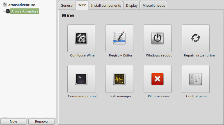Click the Command prompt label

click(x=83, y=96)
